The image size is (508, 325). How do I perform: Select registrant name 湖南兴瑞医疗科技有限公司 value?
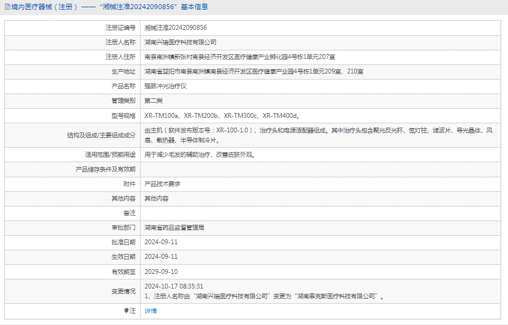(180, 43)
